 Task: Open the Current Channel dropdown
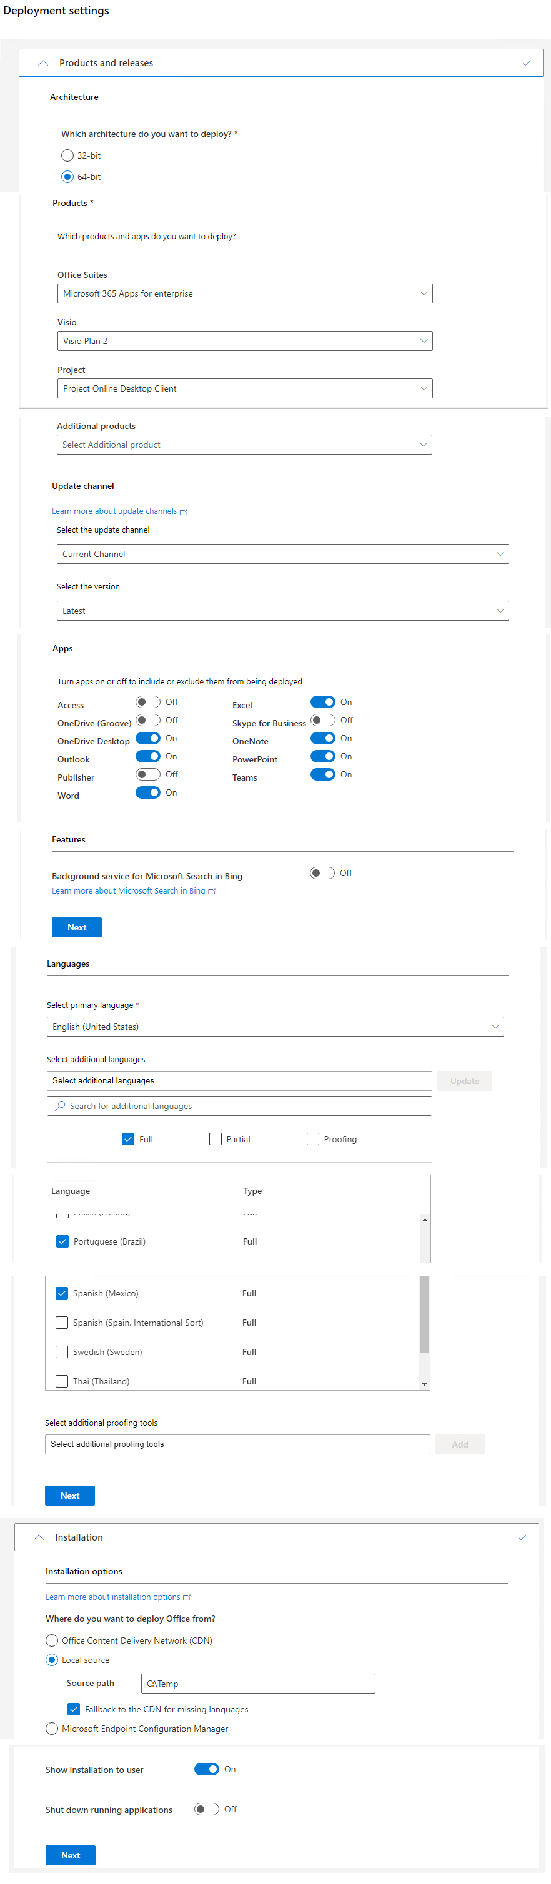[282, 554]
